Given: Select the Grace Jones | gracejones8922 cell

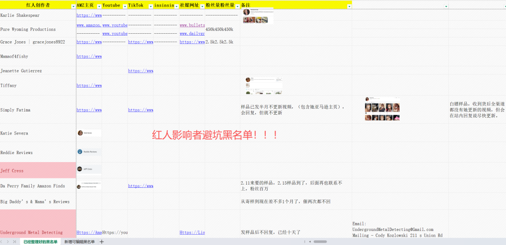Looking at the screenshot, I should [38, 42].
